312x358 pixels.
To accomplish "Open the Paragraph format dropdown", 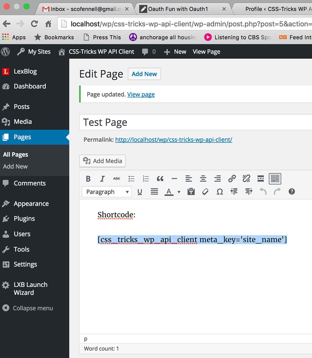I will coord(107,192).
